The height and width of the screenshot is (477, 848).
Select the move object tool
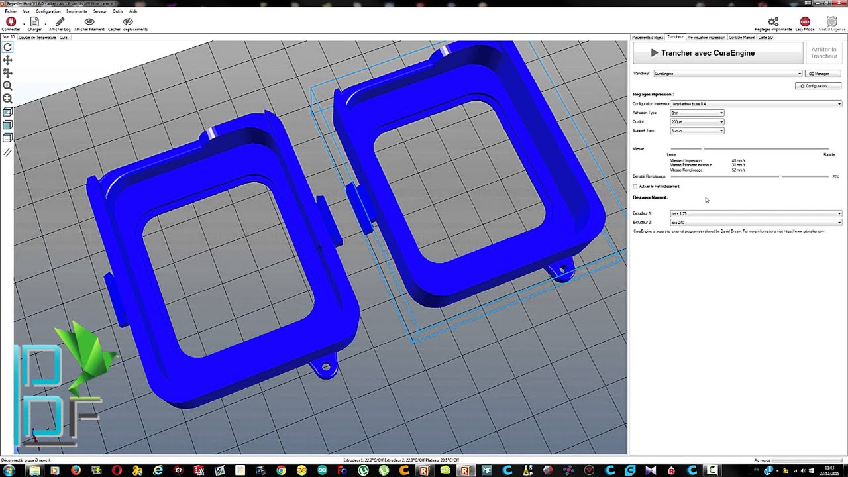(x=8, y=73)
